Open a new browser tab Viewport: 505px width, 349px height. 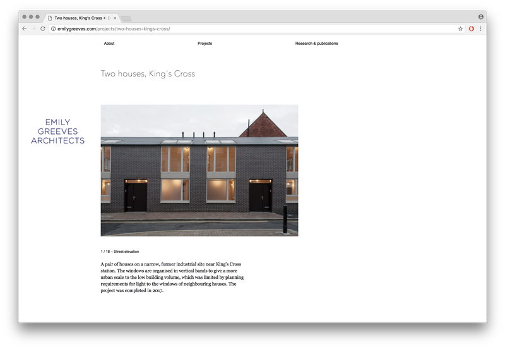[x=126, y=18]
